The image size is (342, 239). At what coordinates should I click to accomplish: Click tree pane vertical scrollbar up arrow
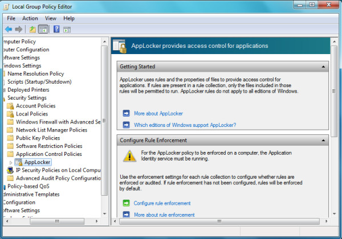105,42
